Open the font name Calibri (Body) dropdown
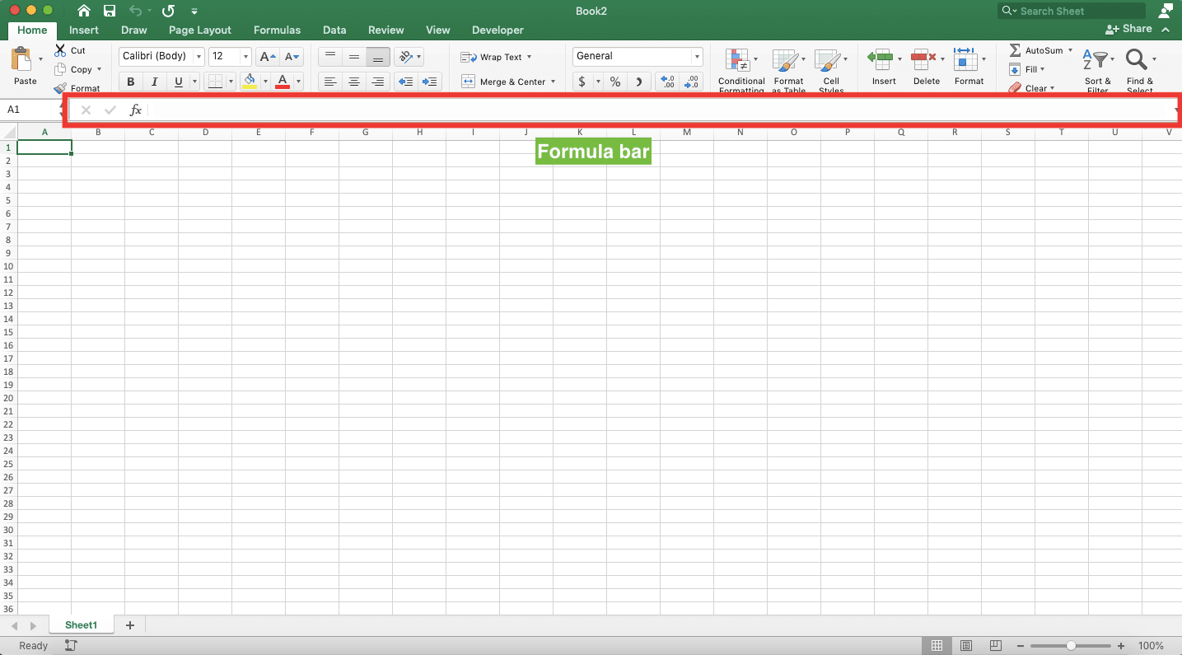The image size is (1182, 655). pos(199,57)
